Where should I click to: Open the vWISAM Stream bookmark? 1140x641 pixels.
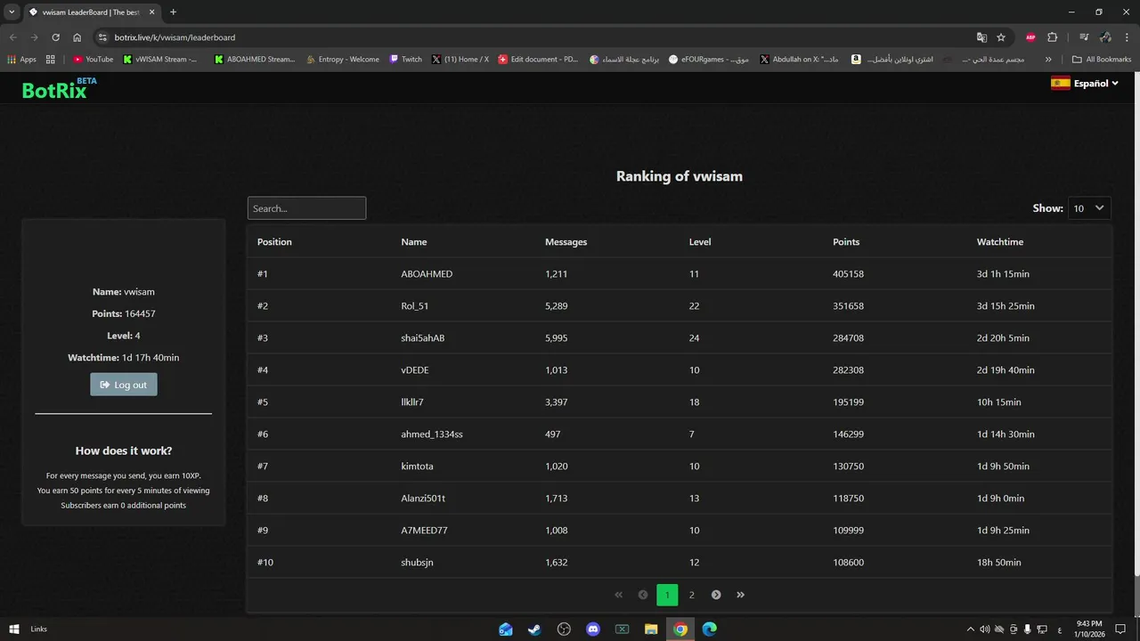(x=160, y=60)
